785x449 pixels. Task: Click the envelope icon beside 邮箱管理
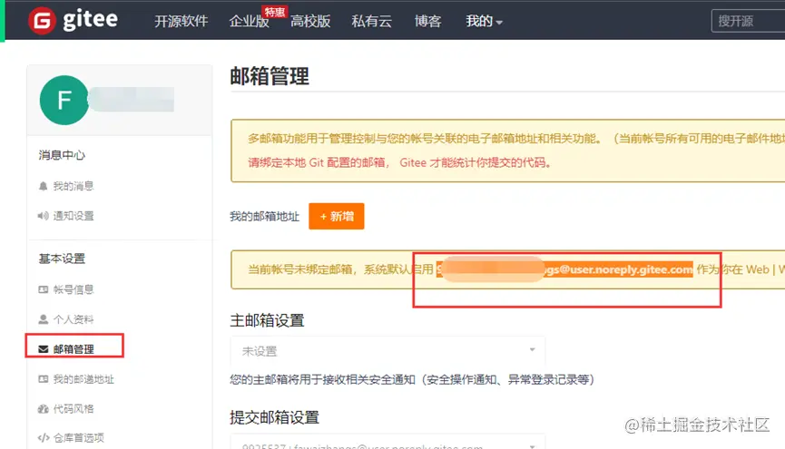click(x=43, y=349)
